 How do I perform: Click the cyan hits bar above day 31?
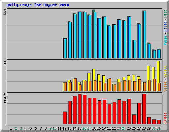[159, 54]
